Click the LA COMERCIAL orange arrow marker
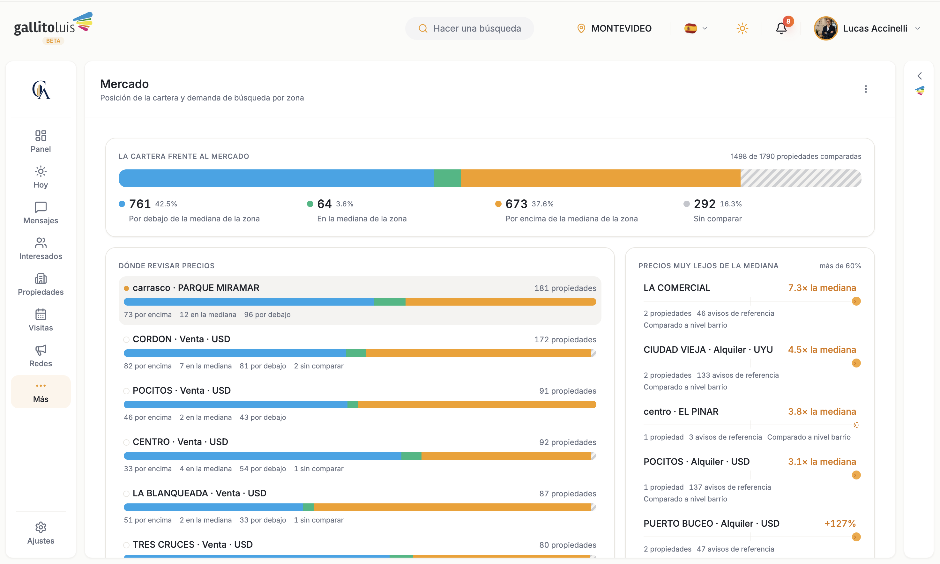 (856, 301)
